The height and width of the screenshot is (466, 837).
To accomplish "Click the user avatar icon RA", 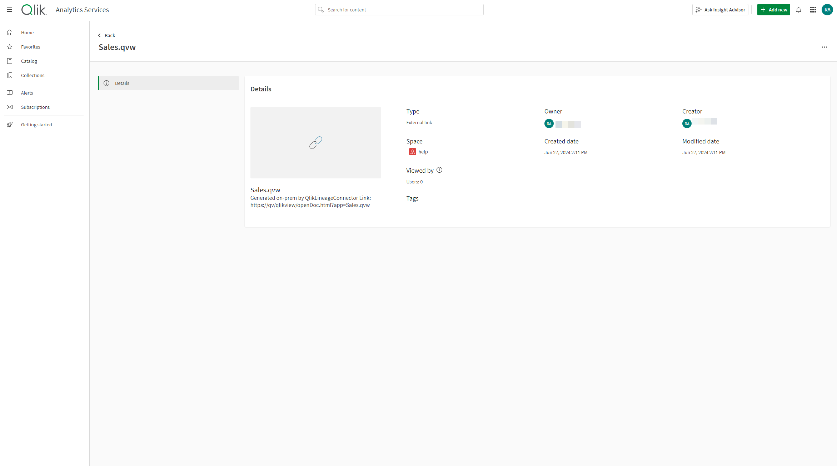I will coord(827,10).
